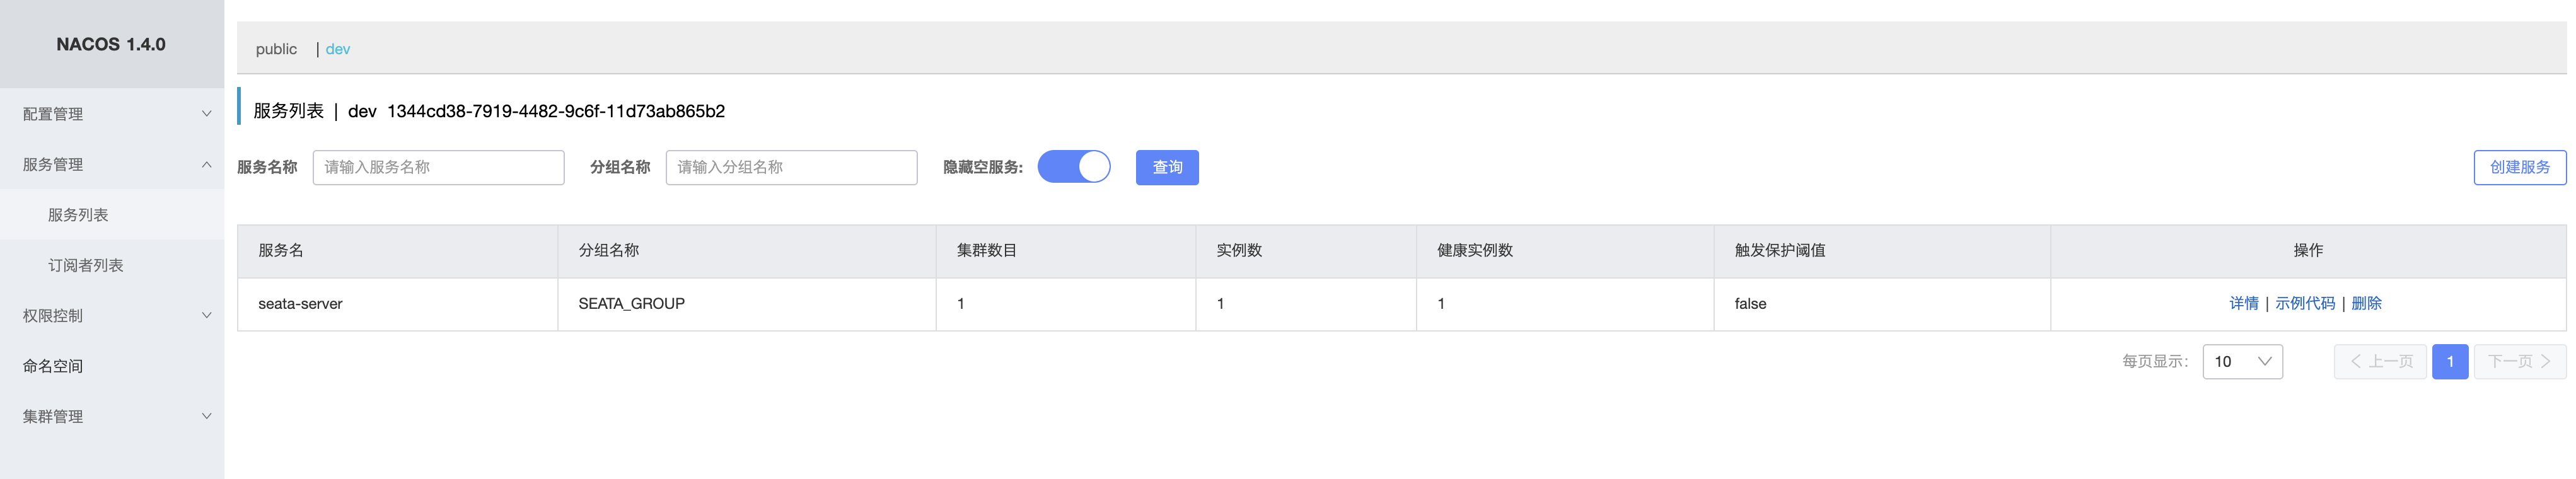2576x479 pixels.
Task: Switch to the dev namespace tab
Action: tap(338, 49)
